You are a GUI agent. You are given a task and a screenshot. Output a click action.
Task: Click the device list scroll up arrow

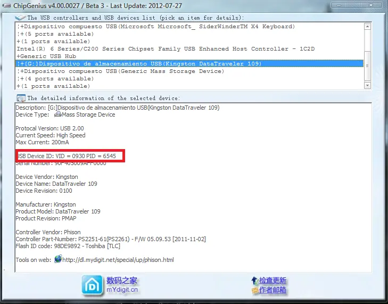pyautogui.click(x=367, y=27)
